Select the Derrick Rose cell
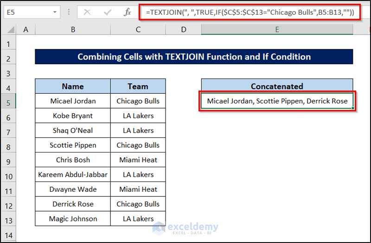The height and width of the screenshot is (243, 371). tap(73, 204)
